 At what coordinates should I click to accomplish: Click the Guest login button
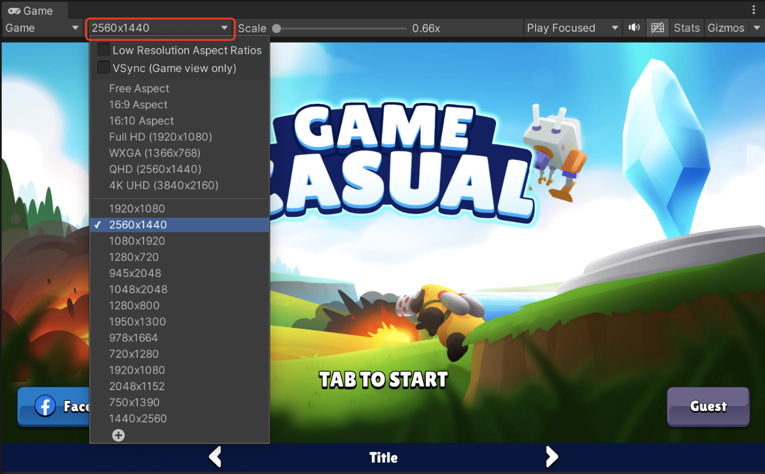(x=708, y=407)
